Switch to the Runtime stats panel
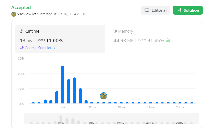 [x=60, y=39]
